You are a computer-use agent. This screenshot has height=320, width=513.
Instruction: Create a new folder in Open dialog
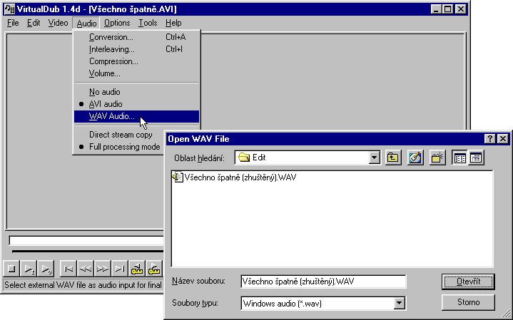coord(437,158)
